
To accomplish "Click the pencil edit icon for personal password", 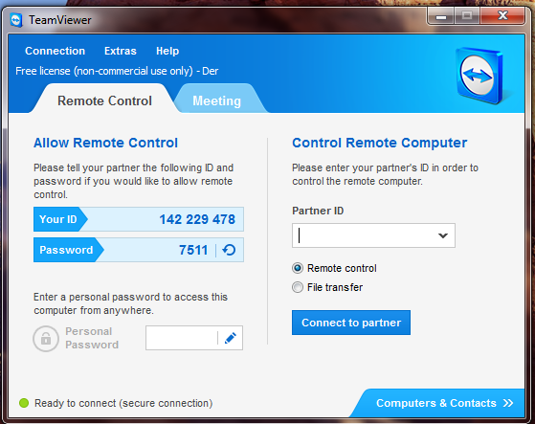I will pos(231,338).
